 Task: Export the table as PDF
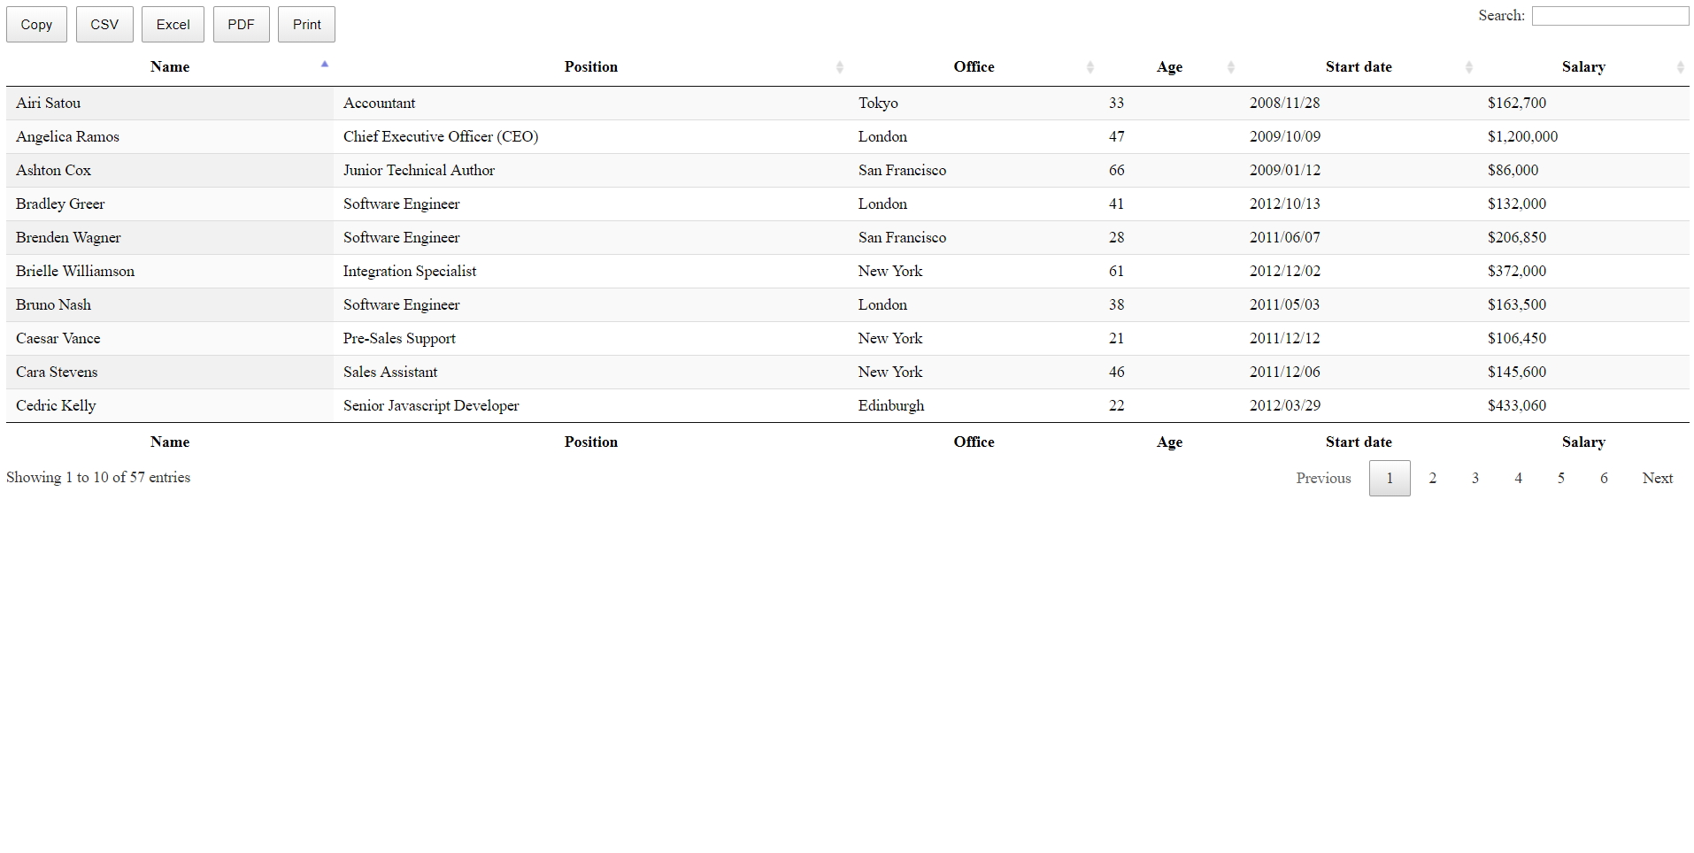[x=241, y=24]
